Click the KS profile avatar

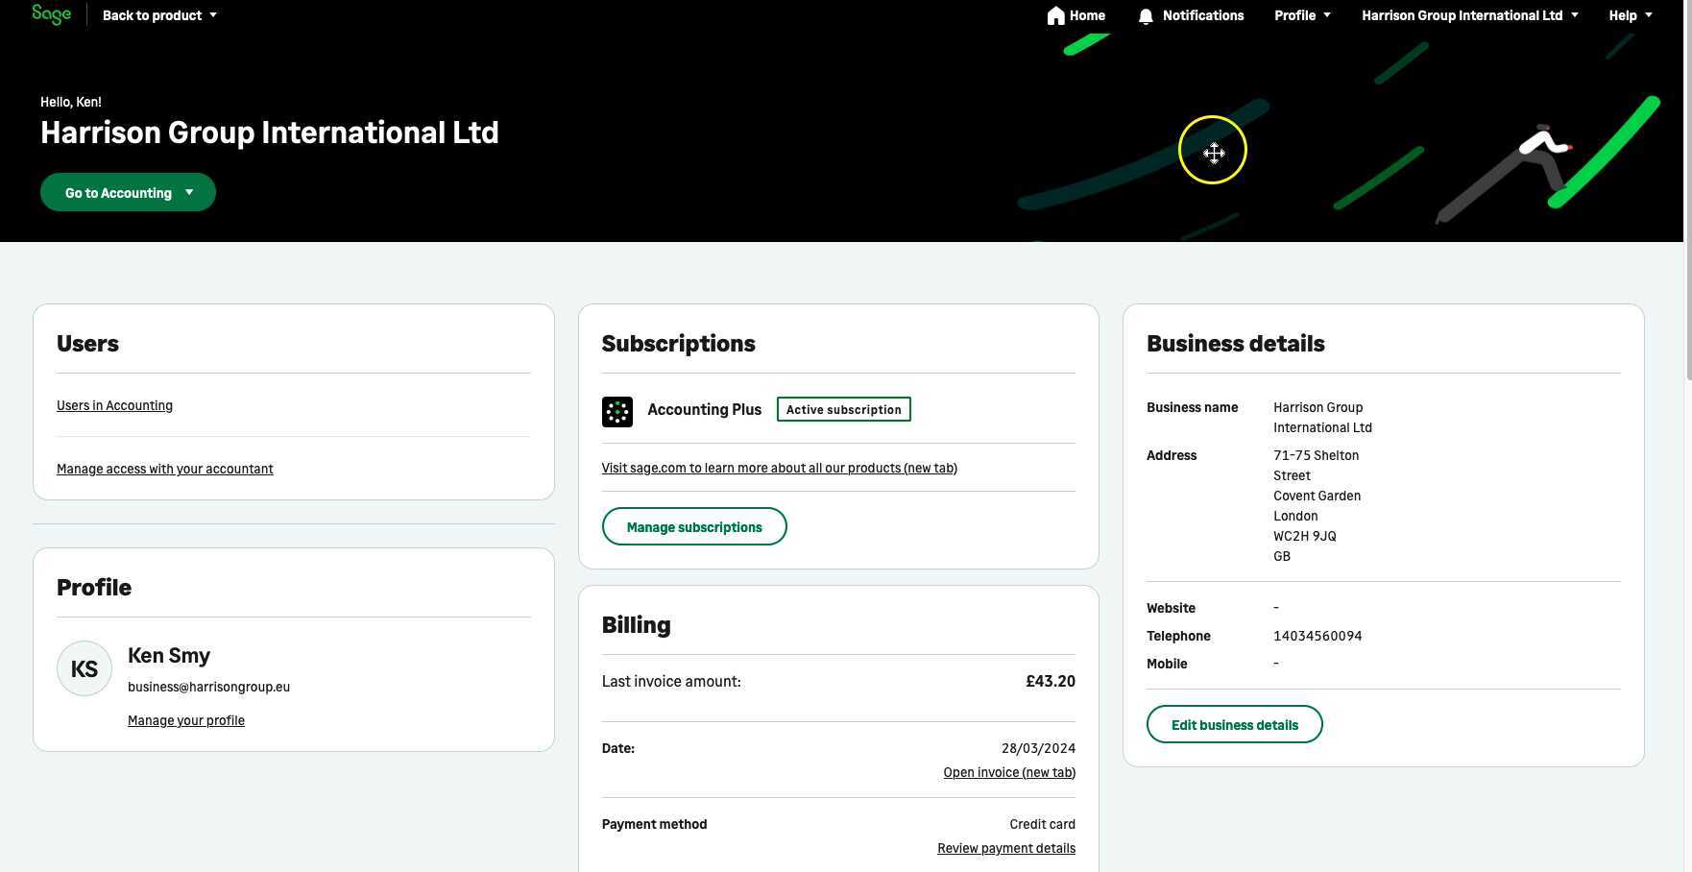[x=85, y=668]
